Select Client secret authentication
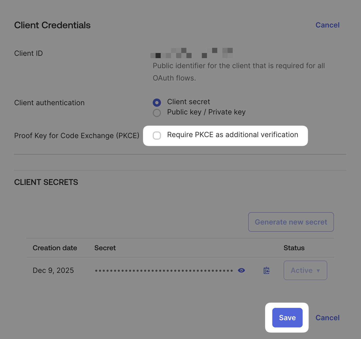The height and width of the screenshot is (339, 361). tap(157, 102)
